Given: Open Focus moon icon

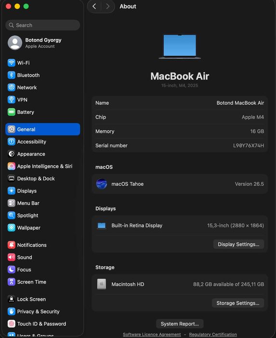Looking at the screenshot, I should coord(12,269).
